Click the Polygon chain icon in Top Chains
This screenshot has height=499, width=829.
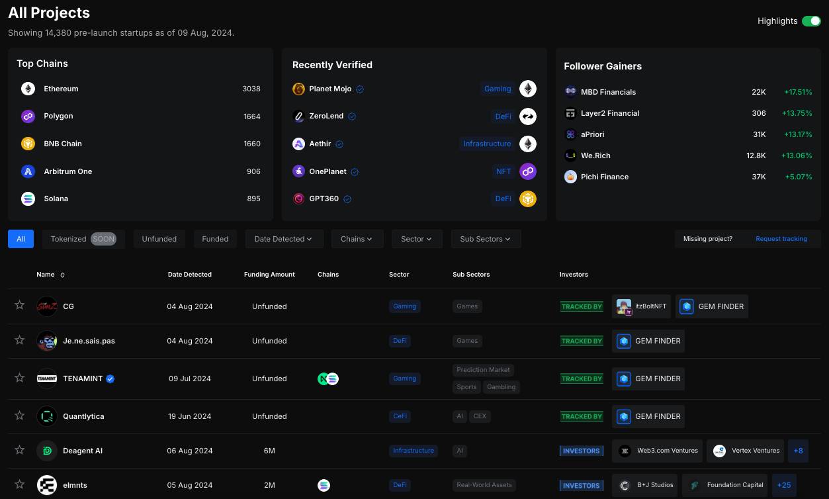coord(28,116)
